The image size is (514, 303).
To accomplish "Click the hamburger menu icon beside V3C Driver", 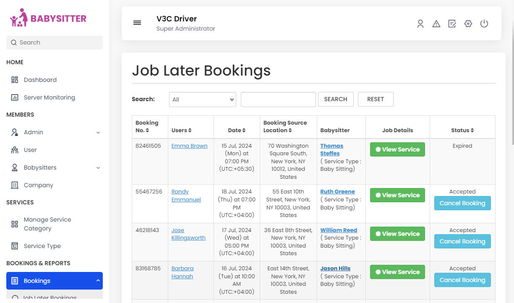I will pos(137,23).
